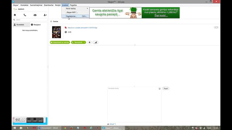Click the Įrankiai menu title

(x=65, y=5)
